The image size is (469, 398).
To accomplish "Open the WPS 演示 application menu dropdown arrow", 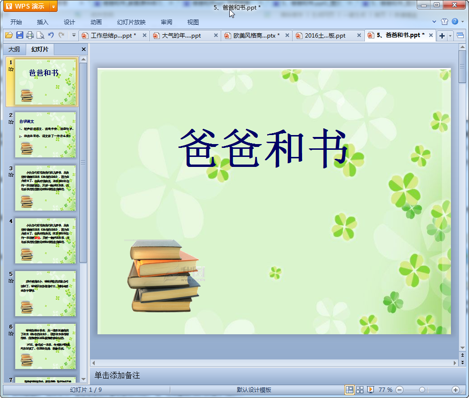I will (53, 7).
